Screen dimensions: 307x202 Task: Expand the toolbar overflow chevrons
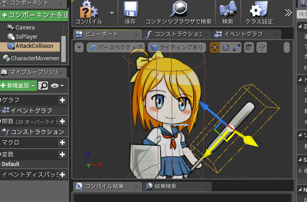click(x=288, y=13)
